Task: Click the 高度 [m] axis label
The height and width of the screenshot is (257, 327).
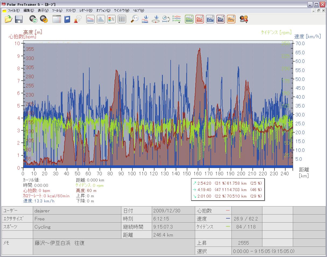Action: click(x=33, y=32)
